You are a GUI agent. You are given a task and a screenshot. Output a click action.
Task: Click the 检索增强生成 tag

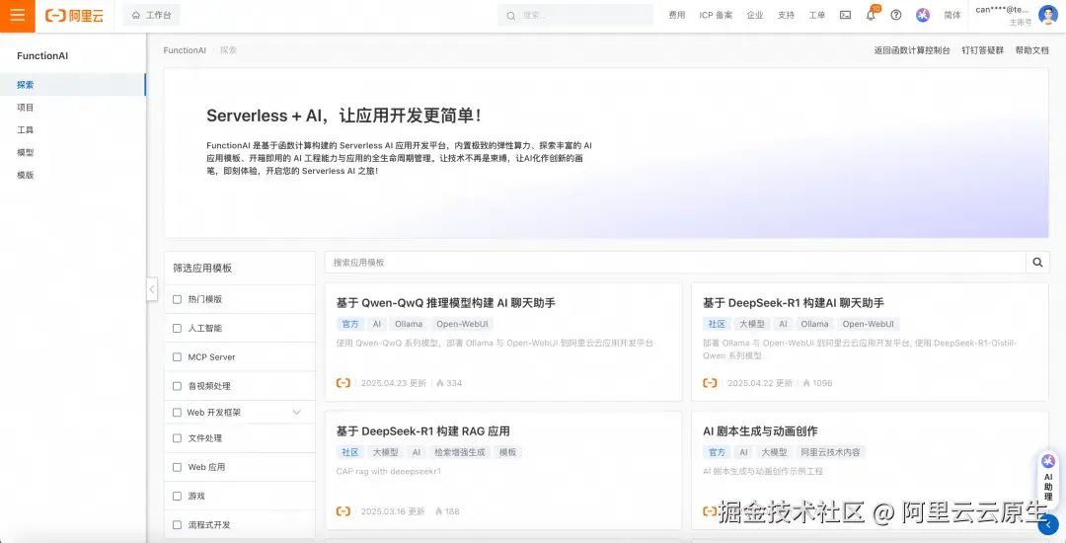460,452
